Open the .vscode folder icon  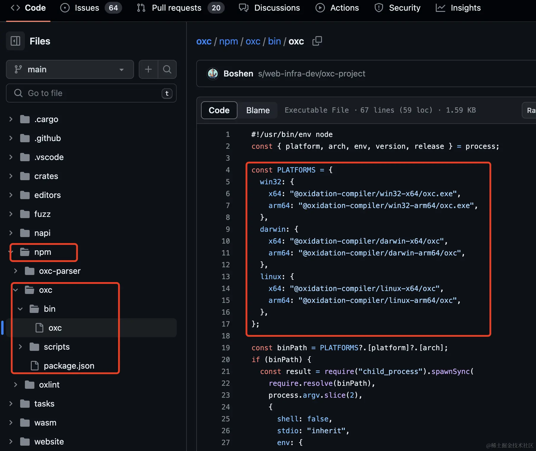pos(25,157)
